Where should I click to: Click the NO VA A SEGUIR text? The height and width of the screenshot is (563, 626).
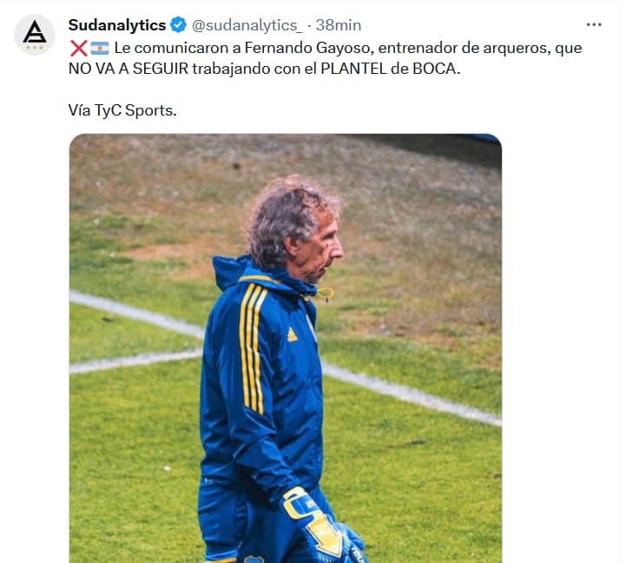click(128, 69)
